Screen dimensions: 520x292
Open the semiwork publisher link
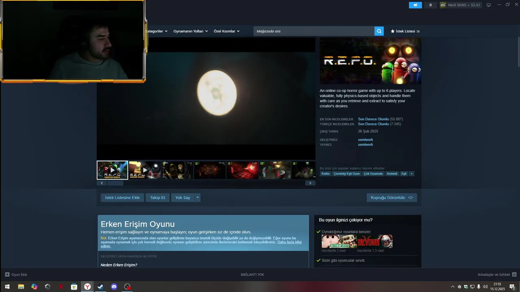click(365, 144)
